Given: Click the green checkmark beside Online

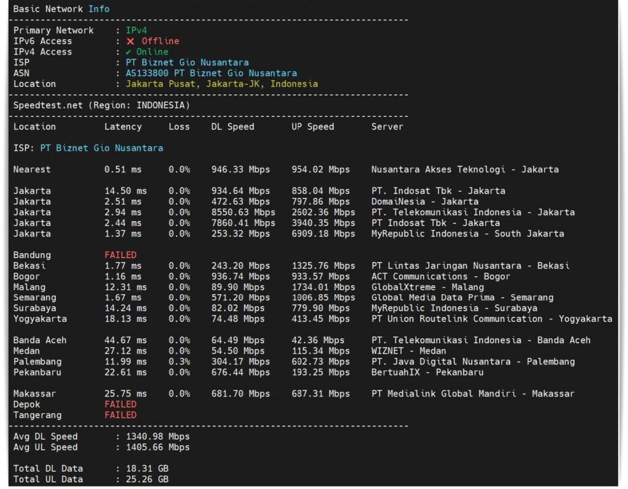Looking at the screenshot, I should (x=129, y=52).
